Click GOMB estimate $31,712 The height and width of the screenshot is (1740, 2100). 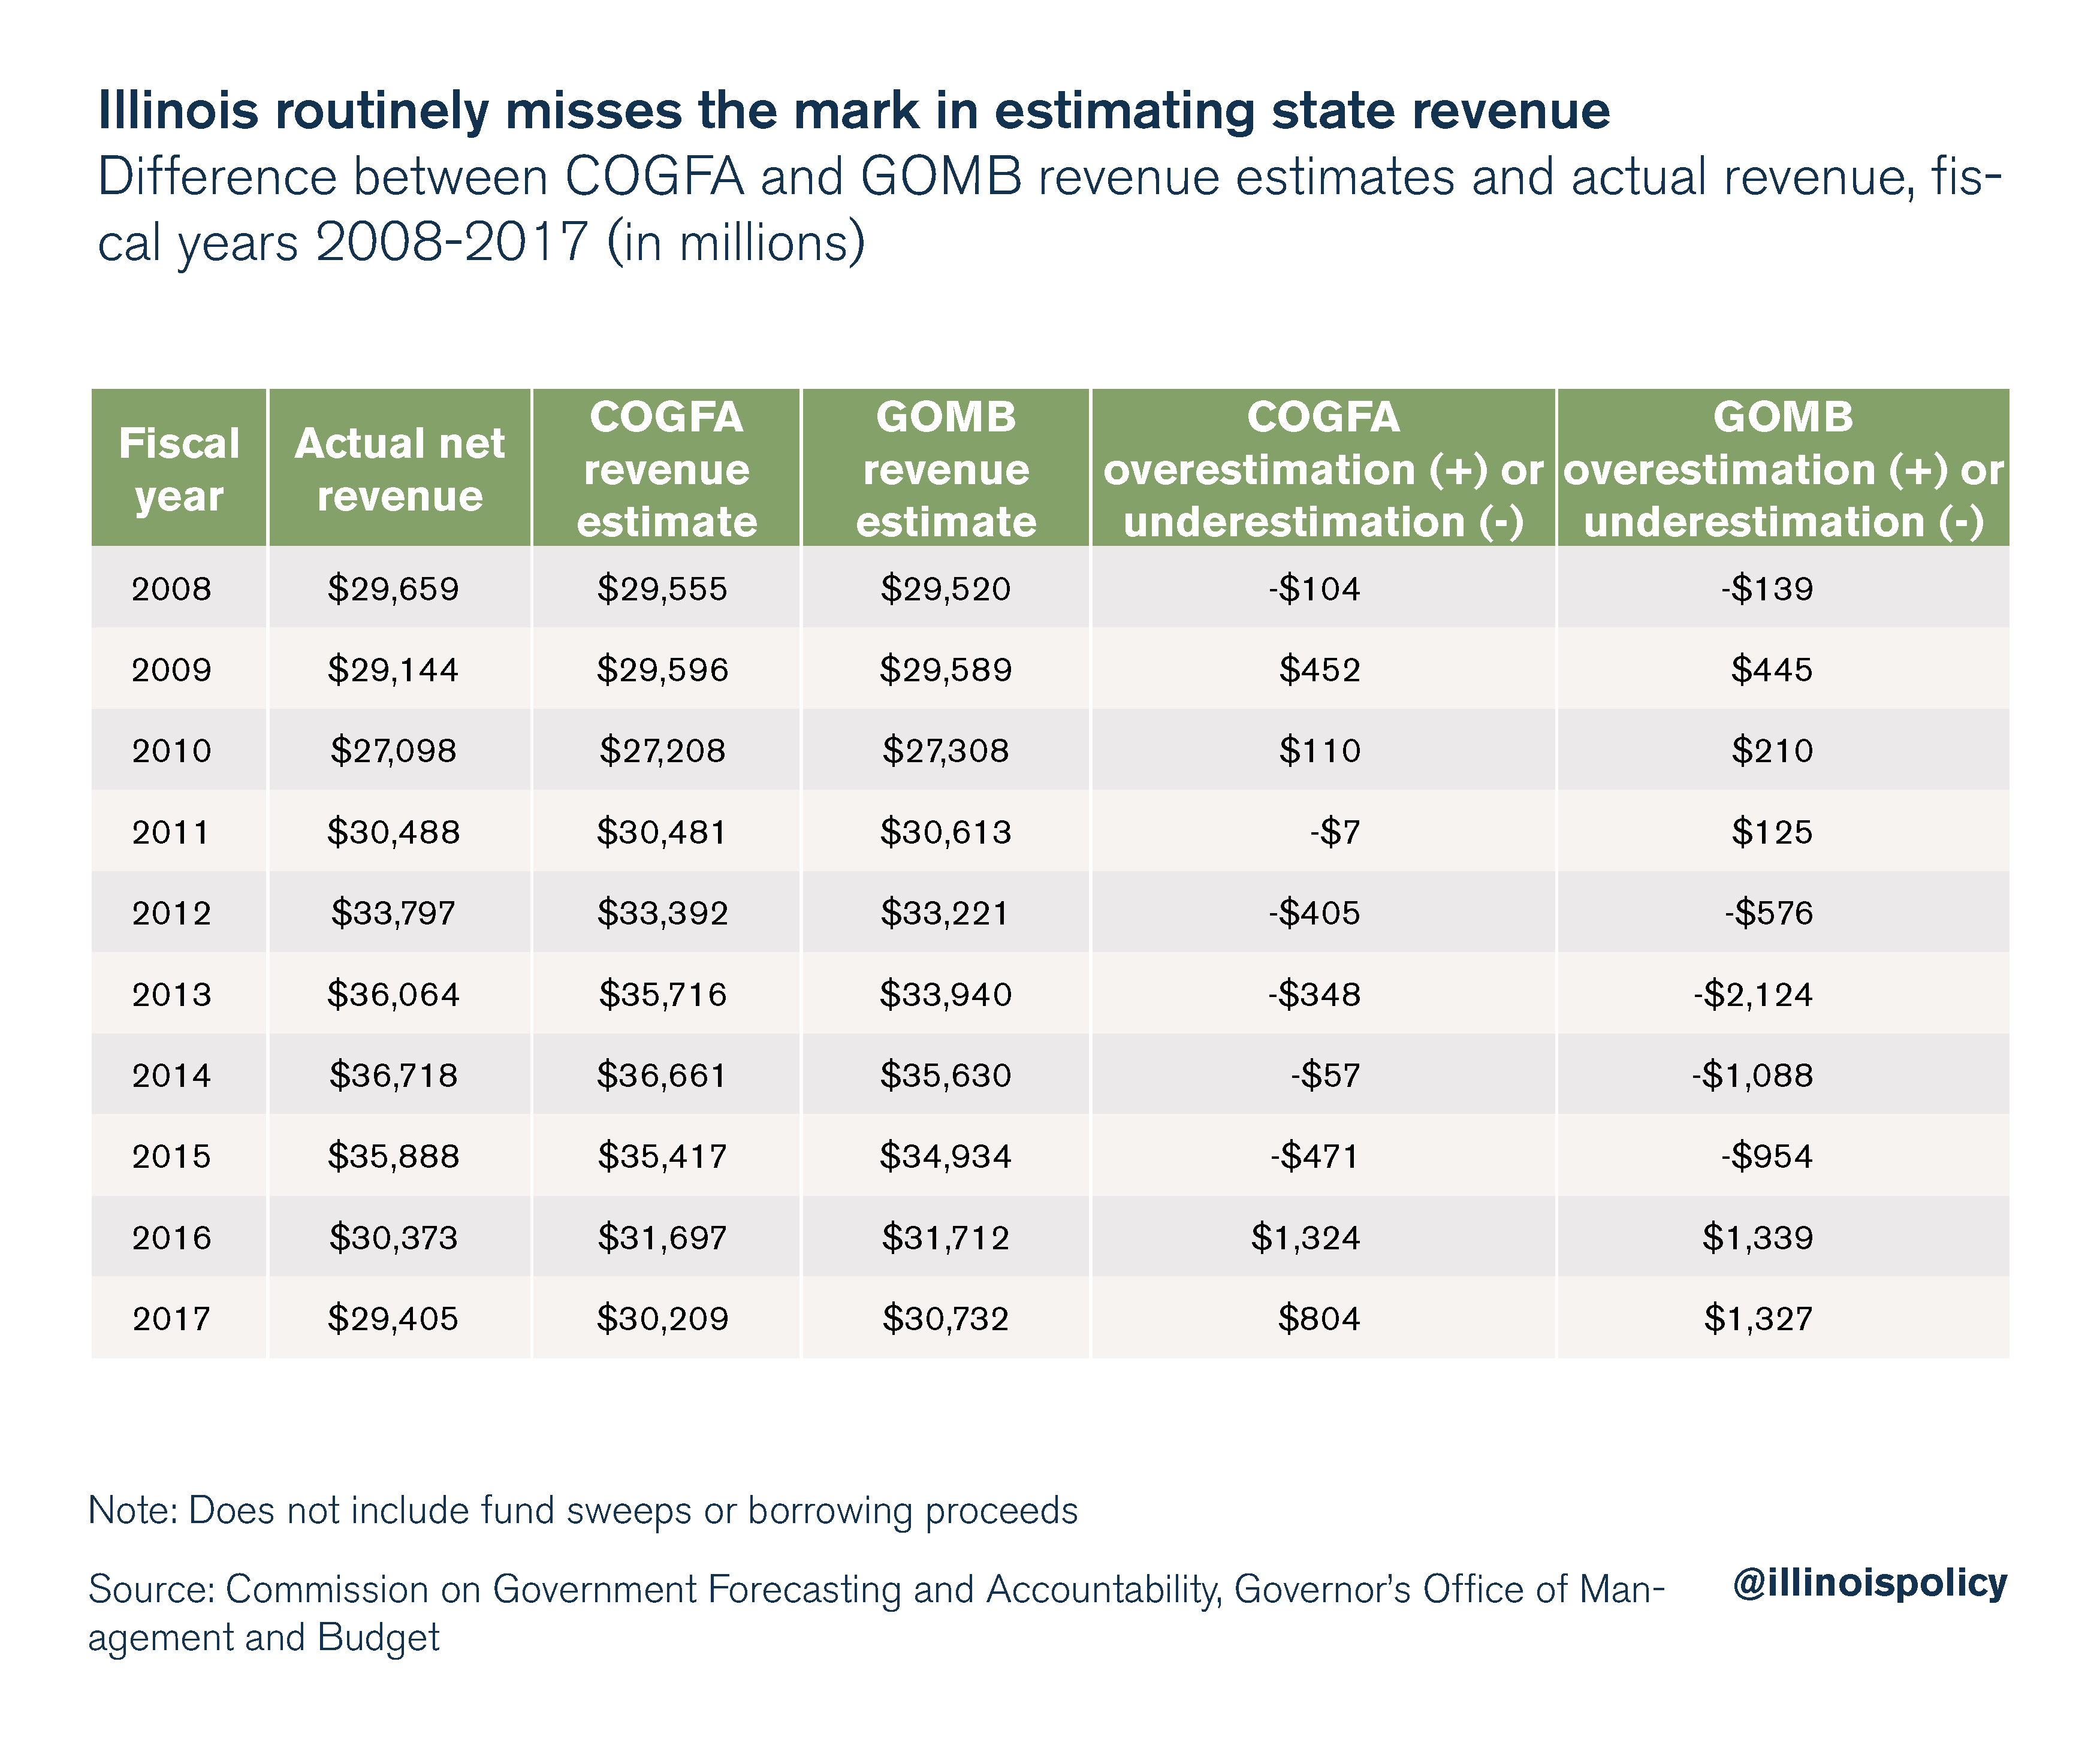(945, 1237)
